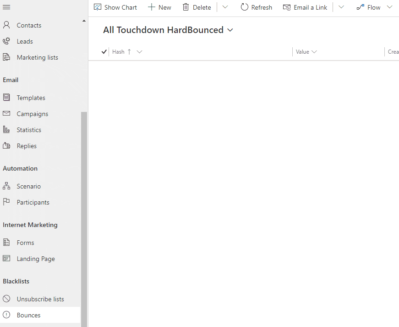Expand the Value column filter dropdown
Viewport: 399px width, 327px height.
click(x=314, y=51)
